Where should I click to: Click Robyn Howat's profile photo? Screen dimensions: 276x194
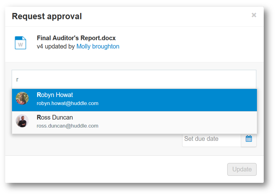(x=22, y=98)
